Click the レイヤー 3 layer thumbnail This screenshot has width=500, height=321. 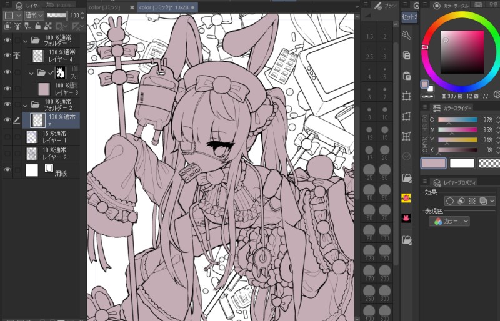[44, 89]
